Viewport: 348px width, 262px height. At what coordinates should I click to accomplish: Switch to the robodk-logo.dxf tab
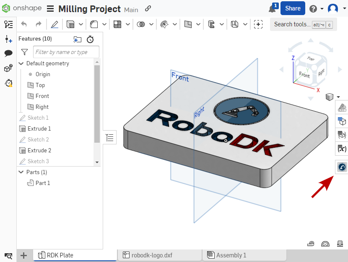[x=159, y=255]
